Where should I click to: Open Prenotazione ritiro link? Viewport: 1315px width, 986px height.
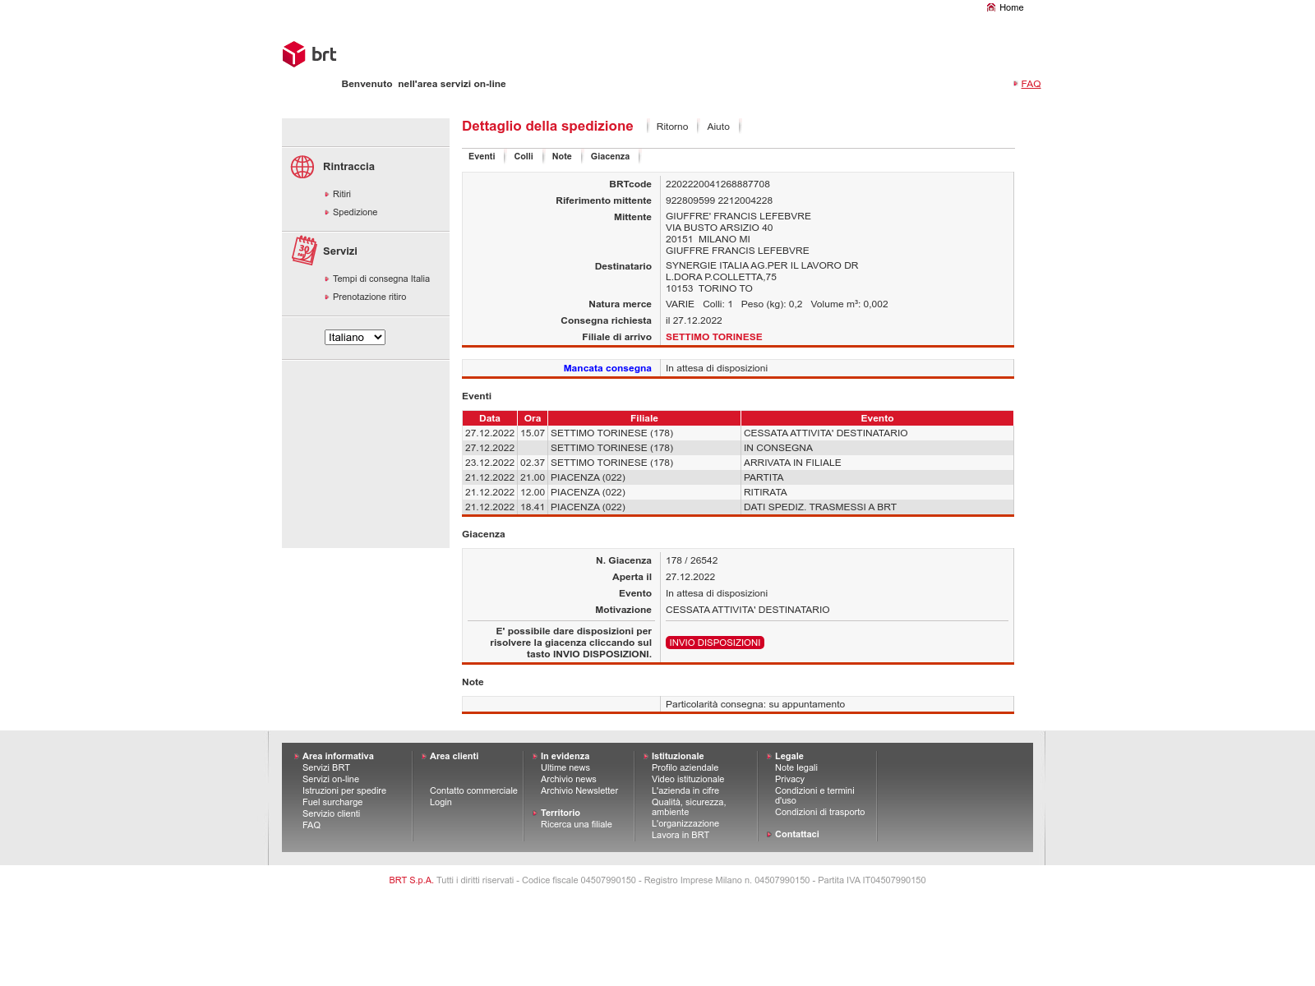pos(369,297)
